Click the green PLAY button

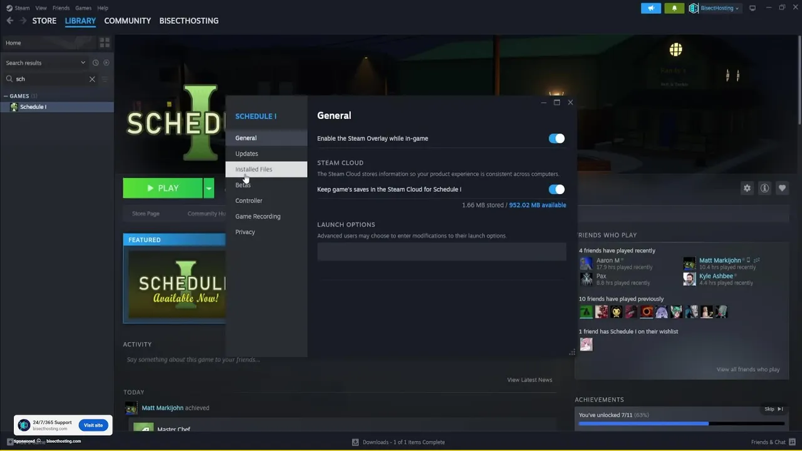click(x=163, y=188)
